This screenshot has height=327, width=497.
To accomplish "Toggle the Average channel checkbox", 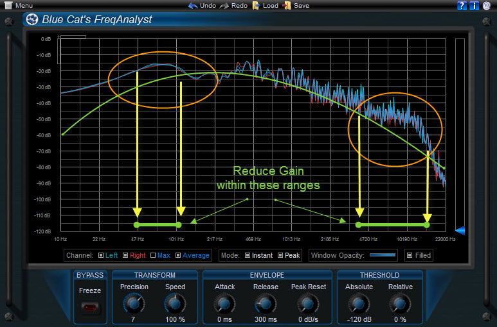I will click(178, 255).
